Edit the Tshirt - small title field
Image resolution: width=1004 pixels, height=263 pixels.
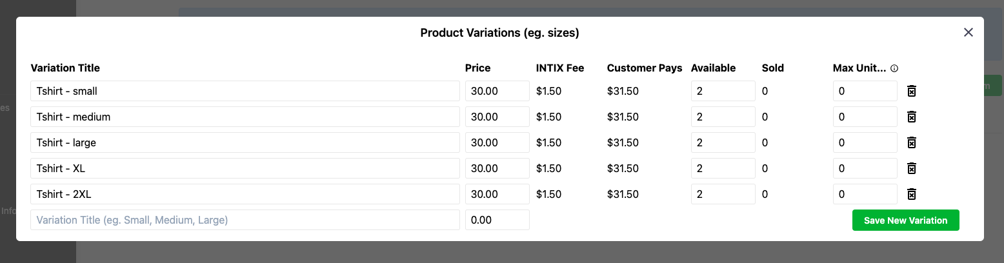[245, 91]
